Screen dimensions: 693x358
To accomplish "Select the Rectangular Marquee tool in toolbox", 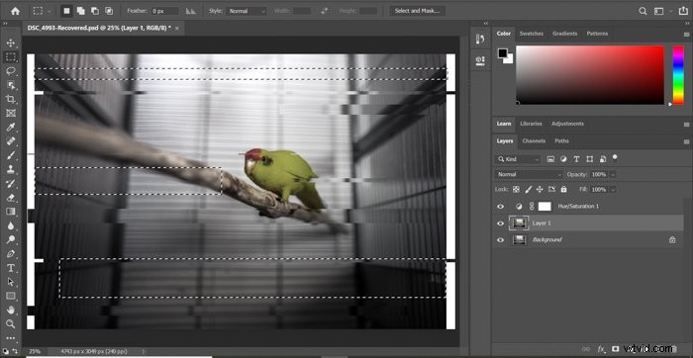I will tap(11, 57).
